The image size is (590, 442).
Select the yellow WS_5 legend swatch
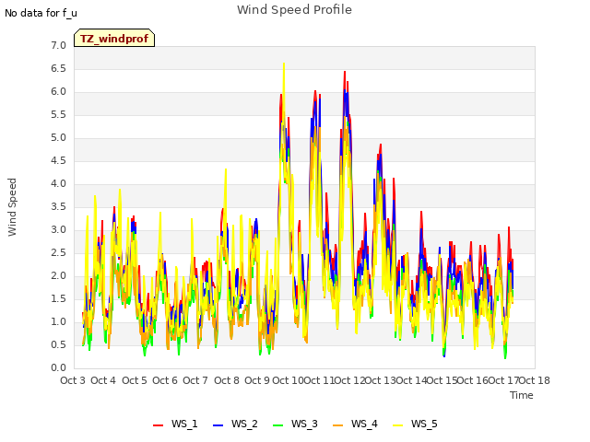397,425
